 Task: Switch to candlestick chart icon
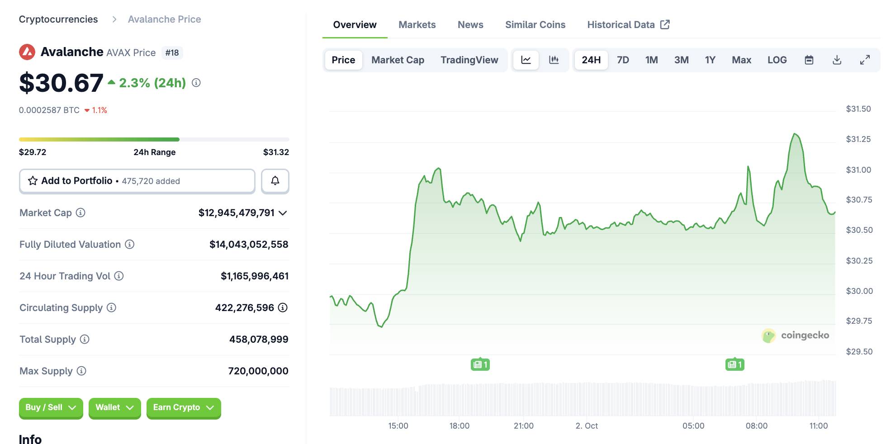(554, 60)
